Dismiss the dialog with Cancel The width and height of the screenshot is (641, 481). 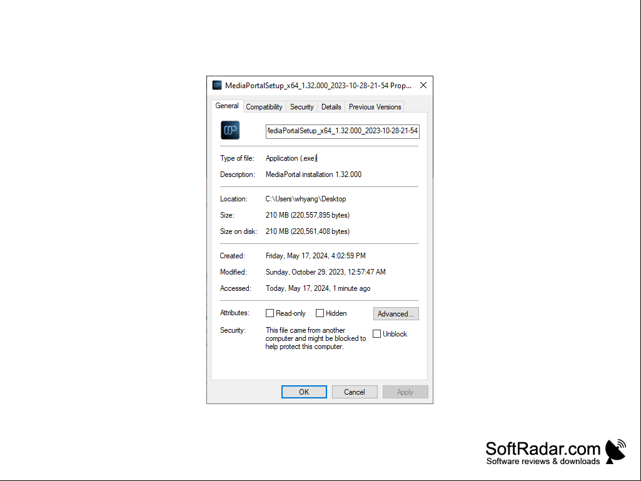coord(355,392)
